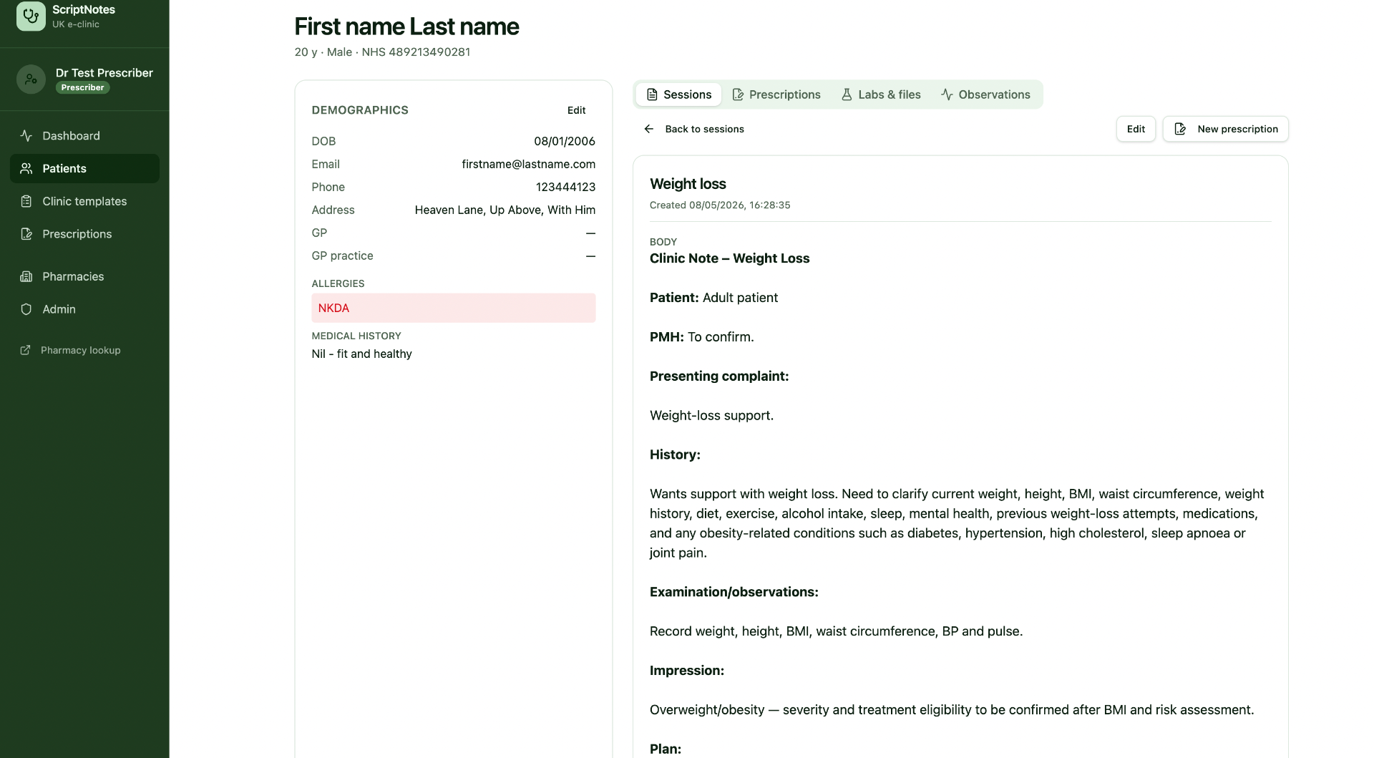
Task: Click the Sessions tab document icon
Action: tap(652, 94)
